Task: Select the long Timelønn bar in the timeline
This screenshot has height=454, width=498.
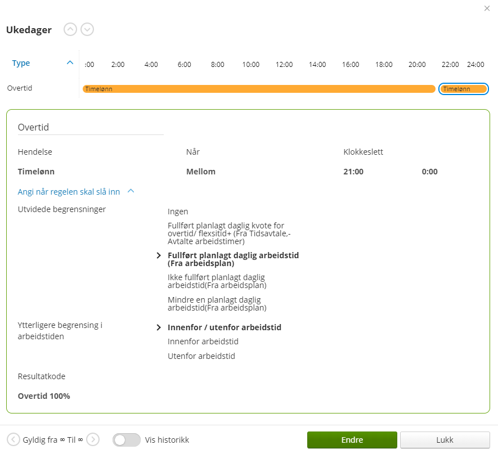Action: coord(259,89)
